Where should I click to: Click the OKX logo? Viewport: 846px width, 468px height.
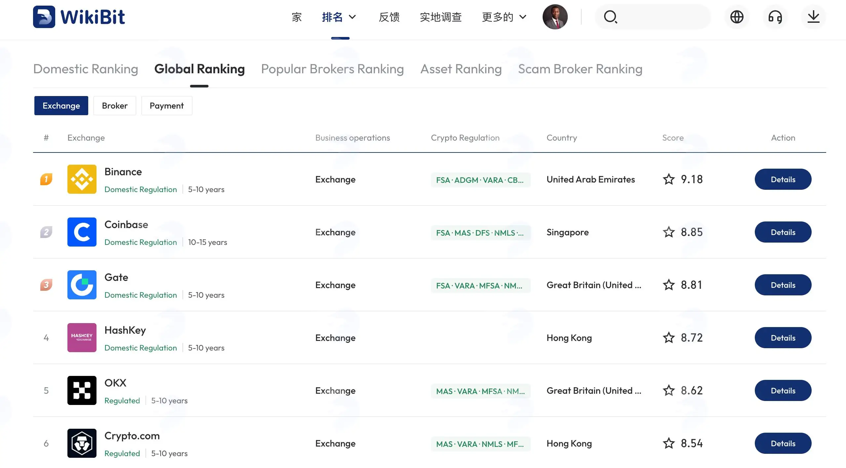82,390
